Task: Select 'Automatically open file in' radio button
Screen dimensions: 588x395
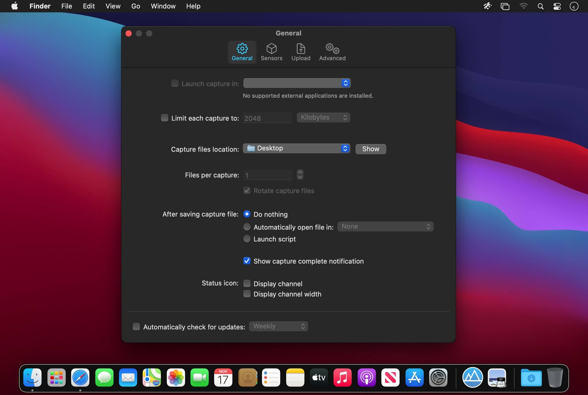Action: pyautogui.click(x=246, y=226)
